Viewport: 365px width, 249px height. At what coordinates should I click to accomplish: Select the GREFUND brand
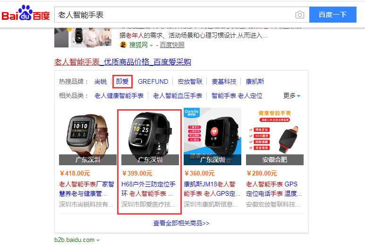(153, 82)
